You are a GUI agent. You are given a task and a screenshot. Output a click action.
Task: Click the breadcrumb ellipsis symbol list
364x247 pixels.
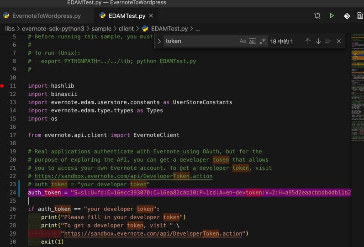[198, 29]
